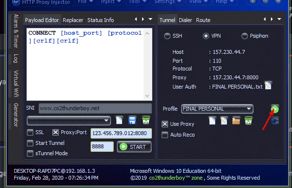Click the DESKTOP-RAPD7PC@192.168.1.3 status text
The image size is (292, 188).
(x=54, y=171)
